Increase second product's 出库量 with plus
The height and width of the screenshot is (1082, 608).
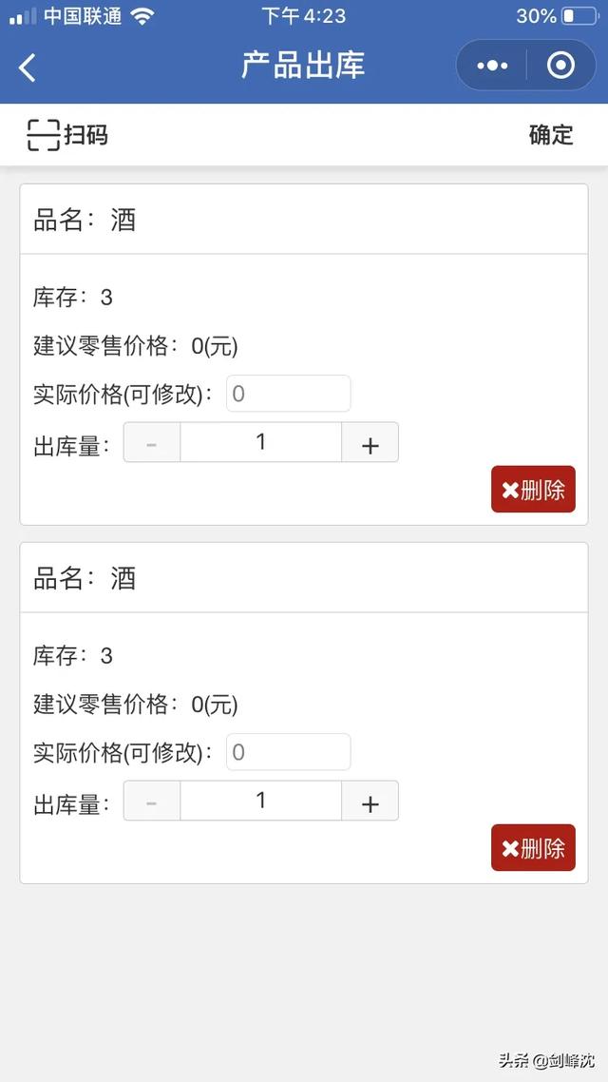[370, 802]
